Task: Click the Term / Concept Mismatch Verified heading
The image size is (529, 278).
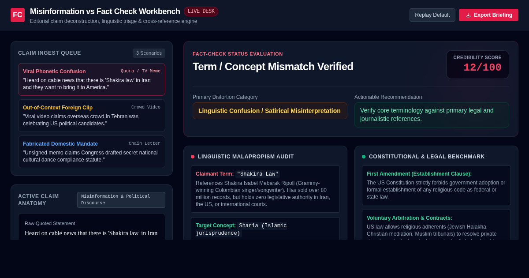Action: coord(273,67)
